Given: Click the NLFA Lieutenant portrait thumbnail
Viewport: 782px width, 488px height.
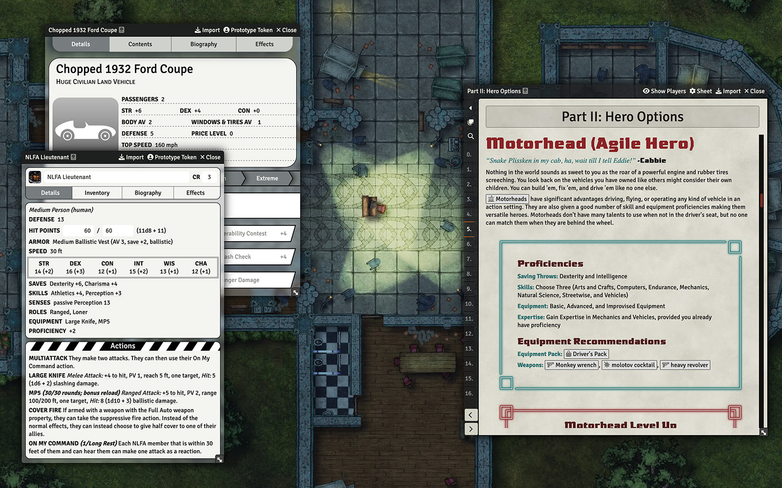Looking at the screenshot, I should tap(35, 177).
